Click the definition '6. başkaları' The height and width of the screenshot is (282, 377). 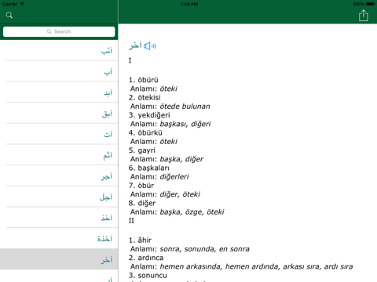[149, 168]
